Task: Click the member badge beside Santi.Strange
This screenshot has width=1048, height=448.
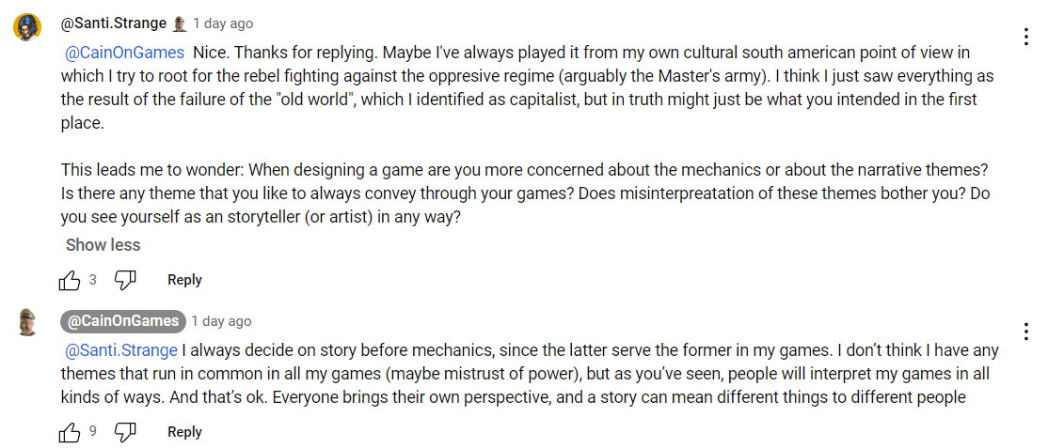Action: 179,23
